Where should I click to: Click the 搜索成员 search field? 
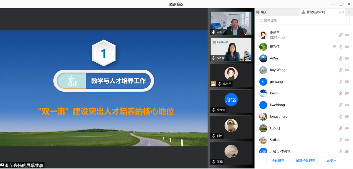pos(303,21)
